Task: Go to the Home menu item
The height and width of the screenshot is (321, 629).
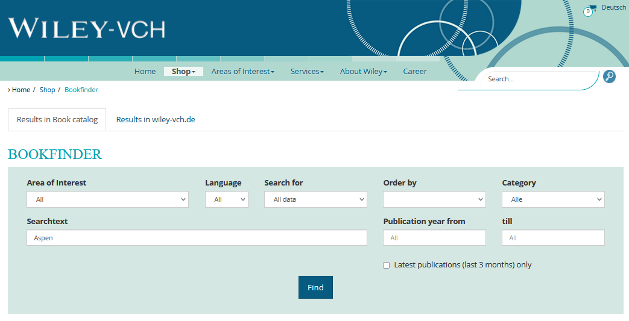Action: coord(145,71)
